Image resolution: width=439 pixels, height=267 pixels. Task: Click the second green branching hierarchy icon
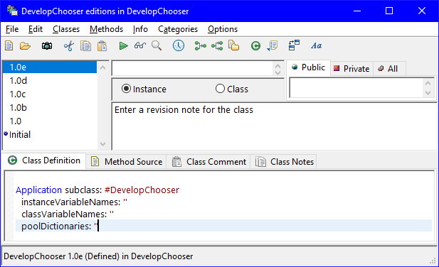217,46
